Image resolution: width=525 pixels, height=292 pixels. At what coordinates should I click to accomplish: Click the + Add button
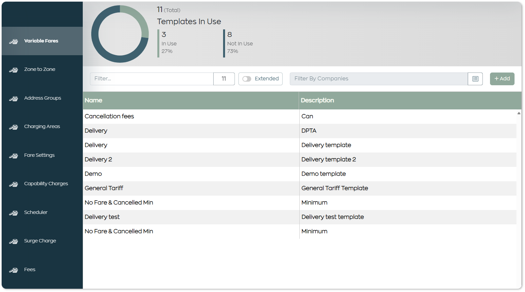click(502, 79)
